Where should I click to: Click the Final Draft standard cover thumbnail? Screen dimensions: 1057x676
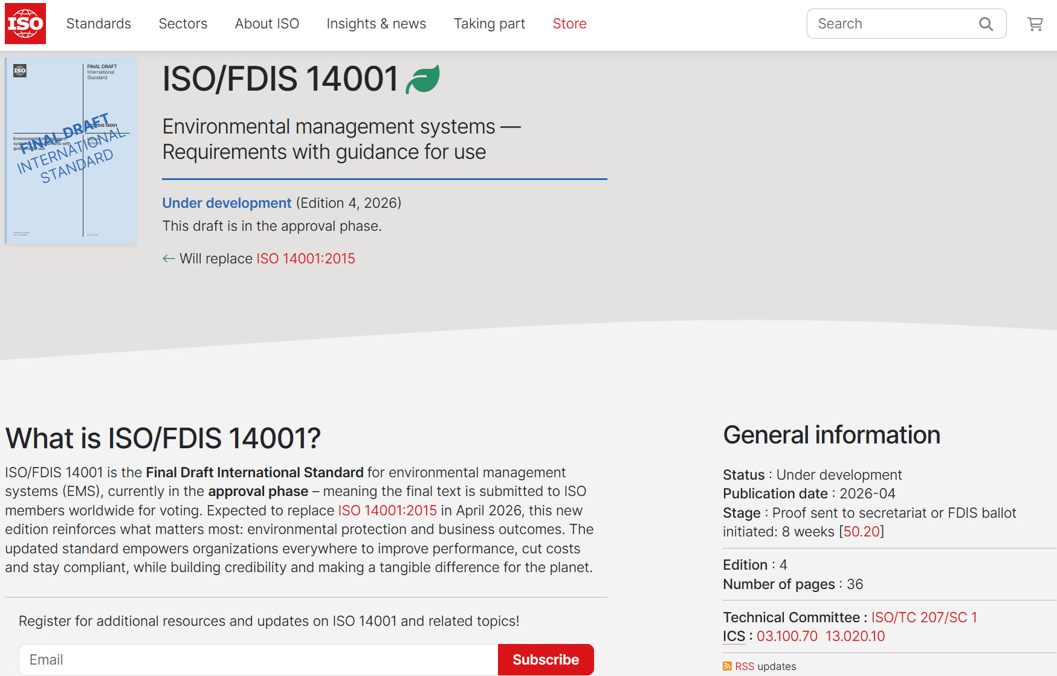[x=71, y=150]
